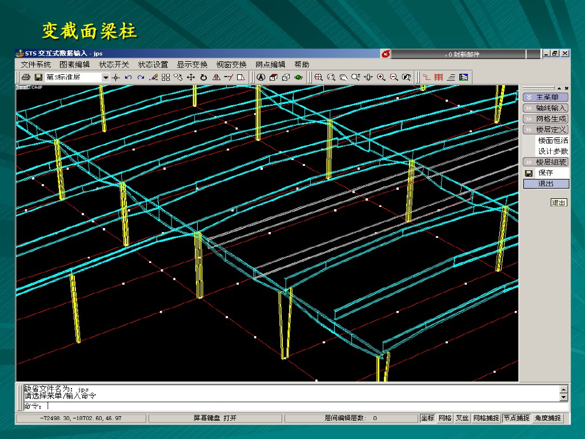The height and width of the screenshot is (439, 585).
Task: Open the 第3标准层 standard floor dropdown
Action: coord(105,77)
